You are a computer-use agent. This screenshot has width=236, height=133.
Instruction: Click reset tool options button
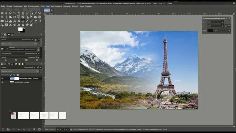(x=37, y=60)
